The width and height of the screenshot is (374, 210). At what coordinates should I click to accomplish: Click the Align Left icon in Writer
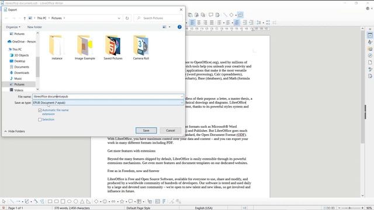[192, 23]
